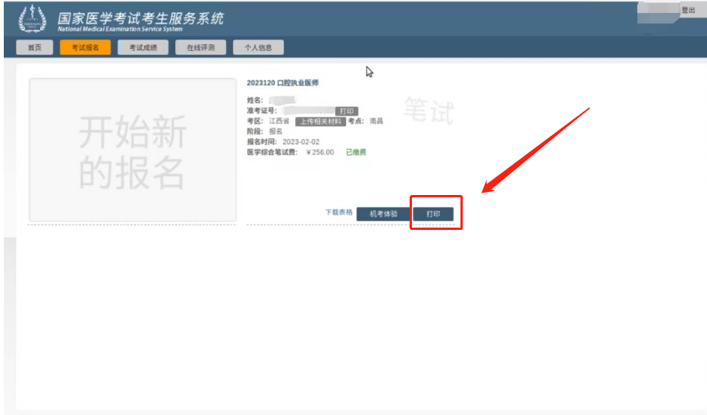The height and width of the screenshot is (415, 707).
Task: Click the 笔试 watermark label
Action: coord(429,112)
